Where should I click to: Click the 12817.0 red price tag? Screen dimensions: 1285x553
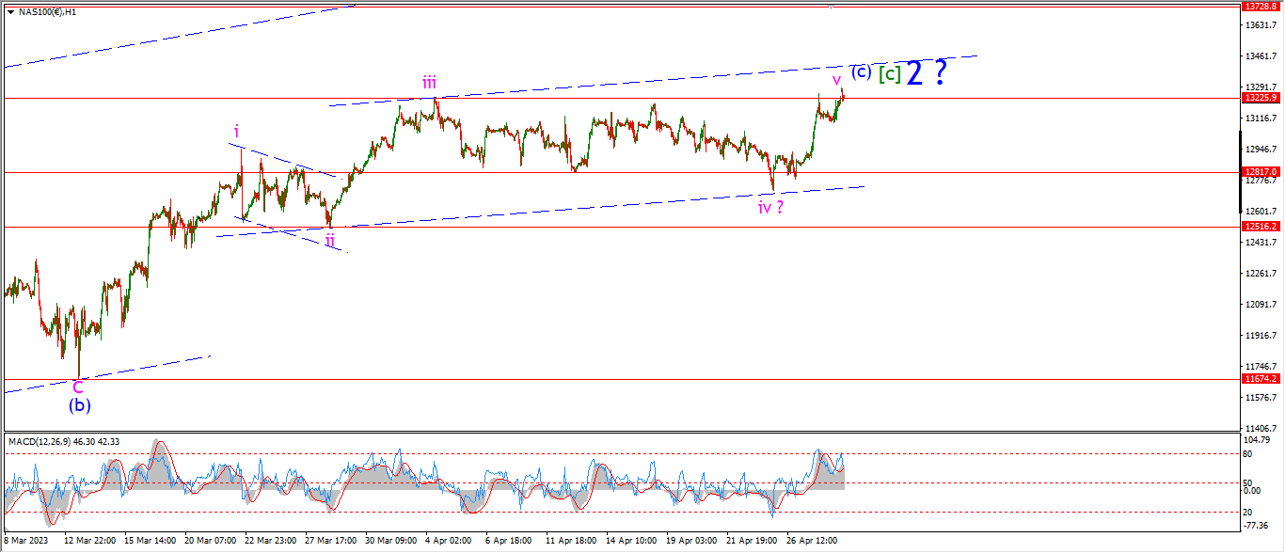1260,172
